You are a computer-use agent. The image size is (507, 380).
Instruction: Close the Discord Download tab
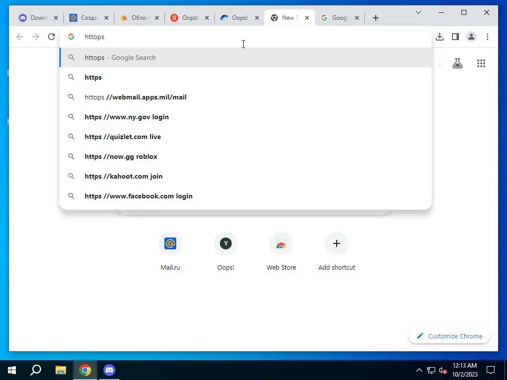[56, 18]
